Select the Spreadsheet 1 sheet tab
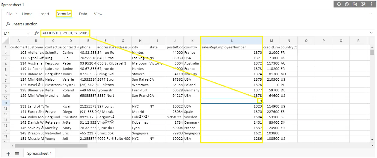The image size is (377, 158). pyautogui.click(x=39, y=154)
